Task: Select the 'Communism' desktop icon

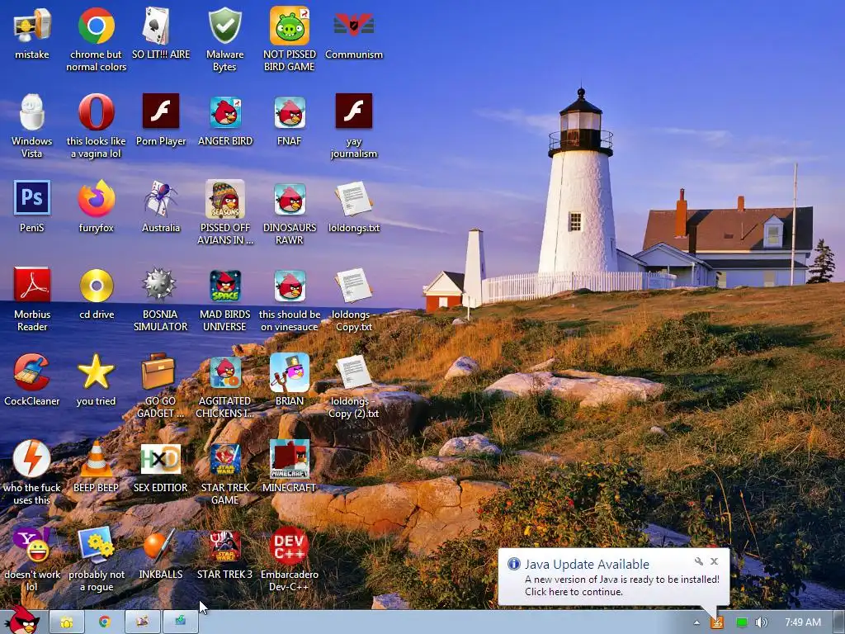Action: tap(353, 25)
